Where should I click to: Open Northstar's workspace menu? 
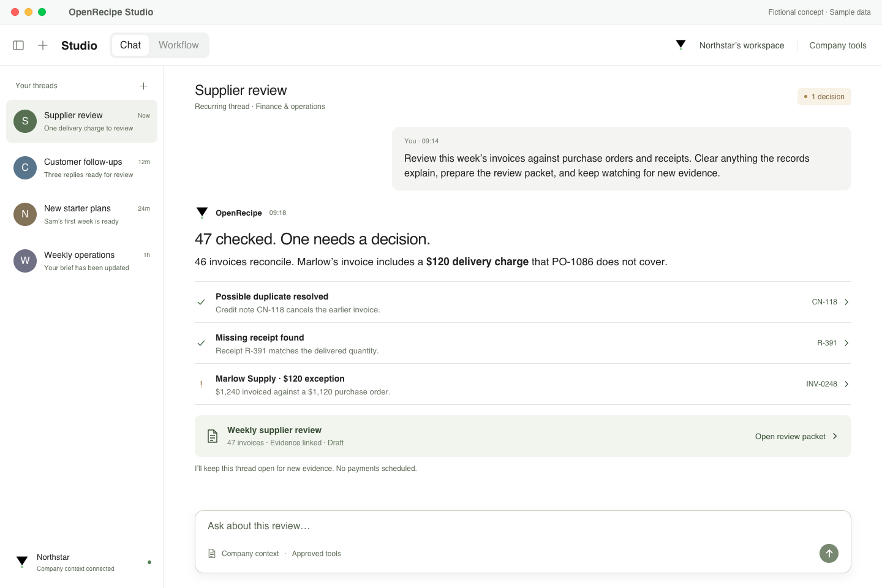tap(742, 45)
